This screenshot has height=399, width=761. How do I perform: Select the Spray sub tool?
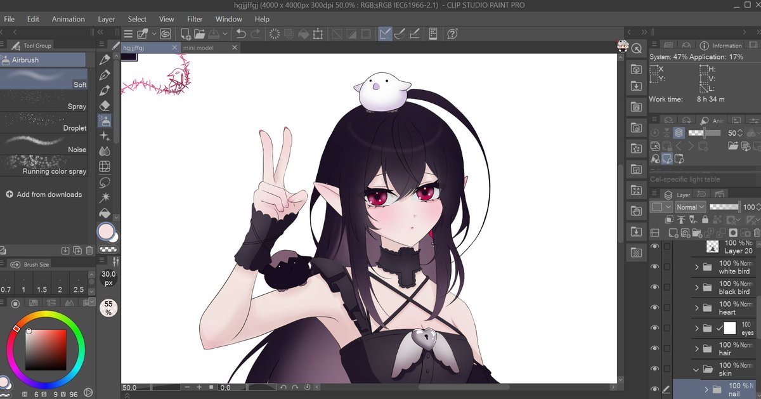click(x=44, y=101)
